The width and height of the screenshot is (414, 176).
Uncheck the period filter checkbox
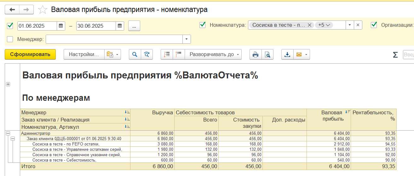click(10, 26)
